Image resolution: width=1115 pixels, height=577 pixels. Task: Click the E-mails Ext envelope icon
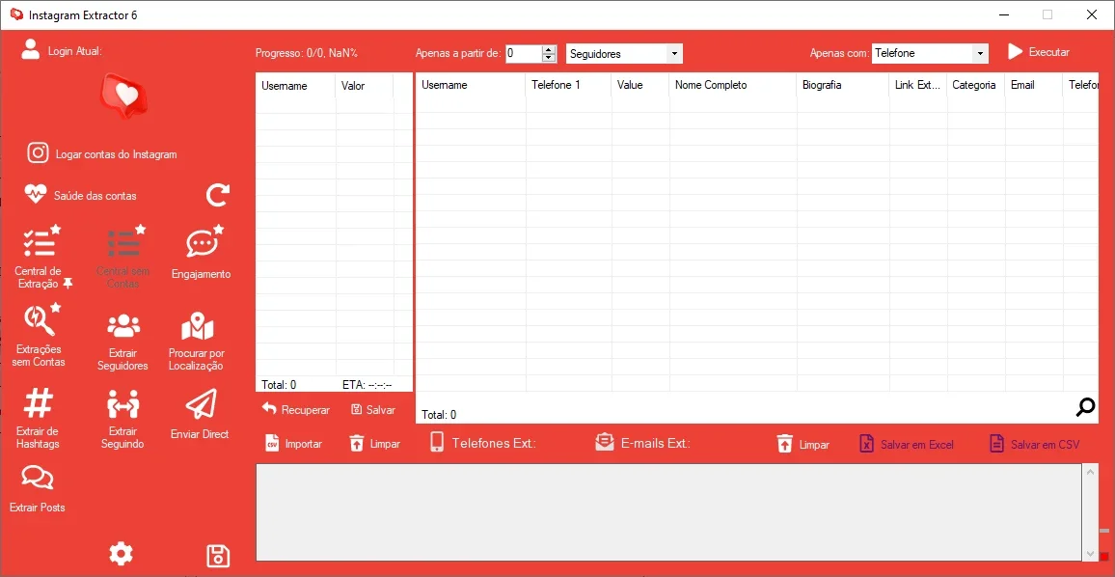[x=605, y=443]
